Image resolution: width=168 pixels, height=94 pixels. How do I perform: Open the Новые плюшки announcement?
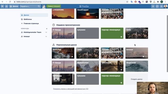pos(54,6)
